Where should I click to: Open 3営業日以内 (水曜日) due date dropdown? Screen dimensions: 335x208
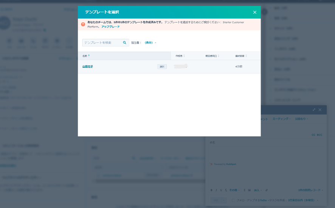pyautogui.click(x=303, y=200)
